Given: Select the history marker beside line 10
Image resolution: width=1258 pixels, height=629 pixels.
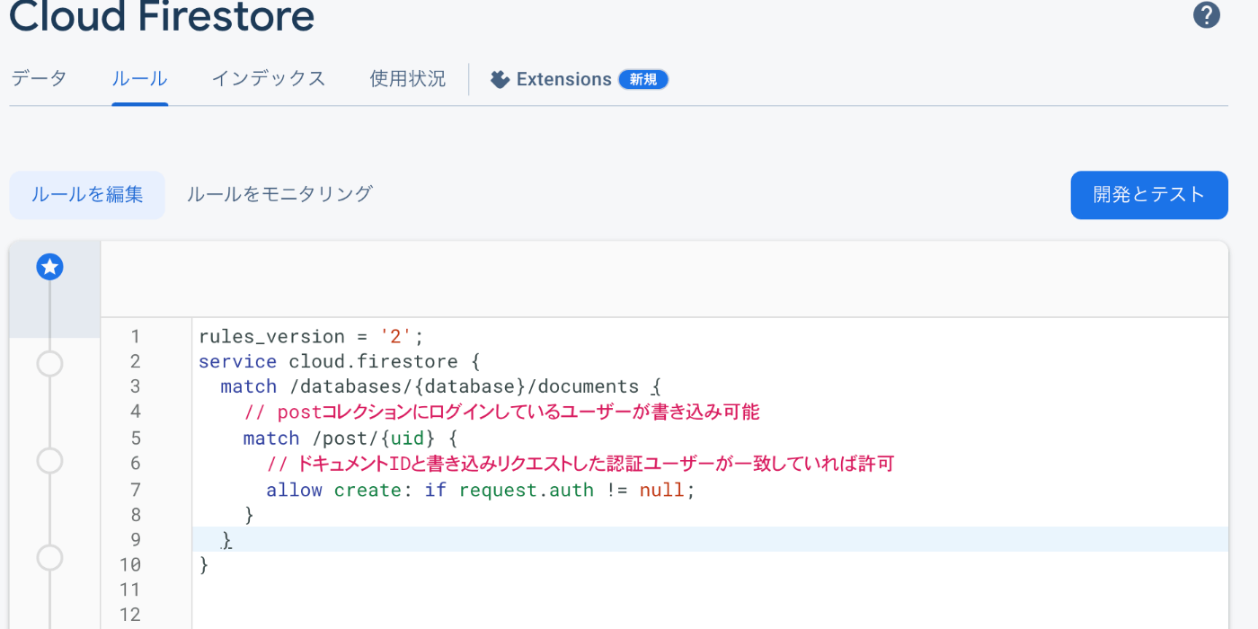Looking at the screenshot, I should point(49,558).
